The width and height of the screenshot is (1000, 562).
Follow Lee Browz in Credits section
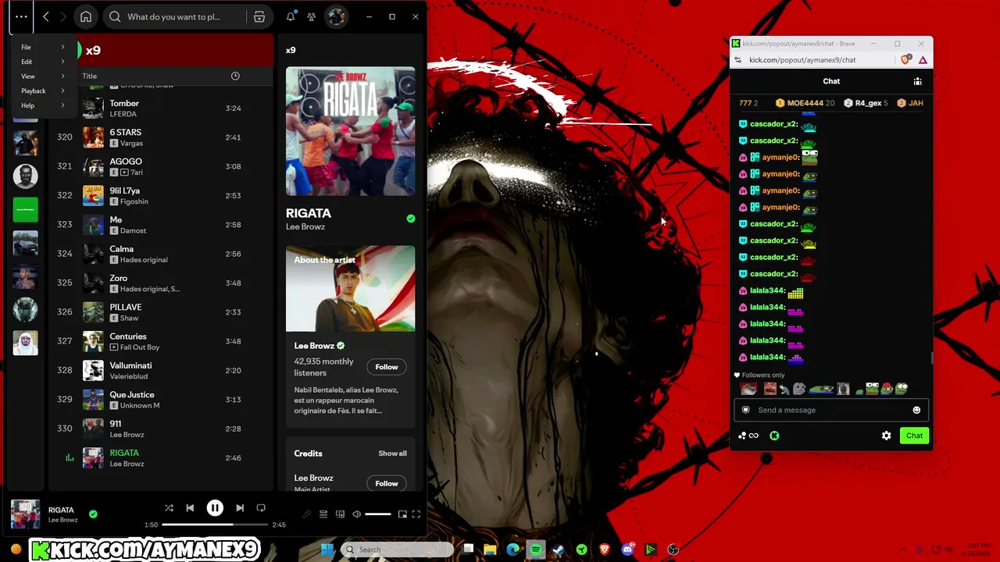387,483
